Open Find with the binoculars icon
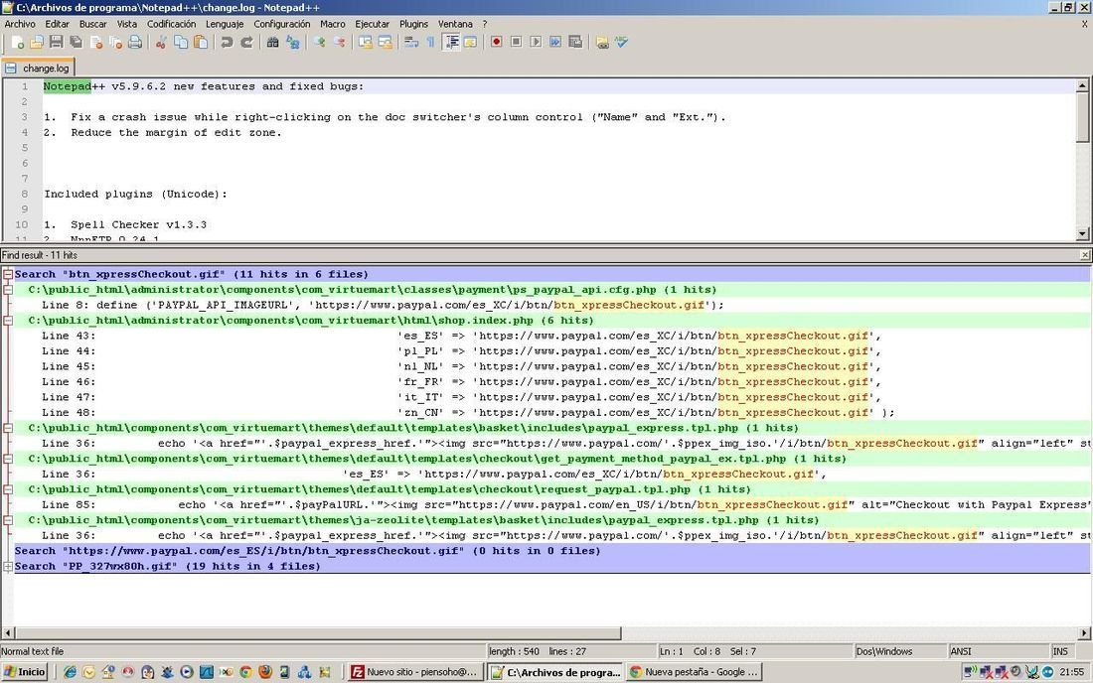The height and width of the screenshot is (683, 1093). [272, 43]
